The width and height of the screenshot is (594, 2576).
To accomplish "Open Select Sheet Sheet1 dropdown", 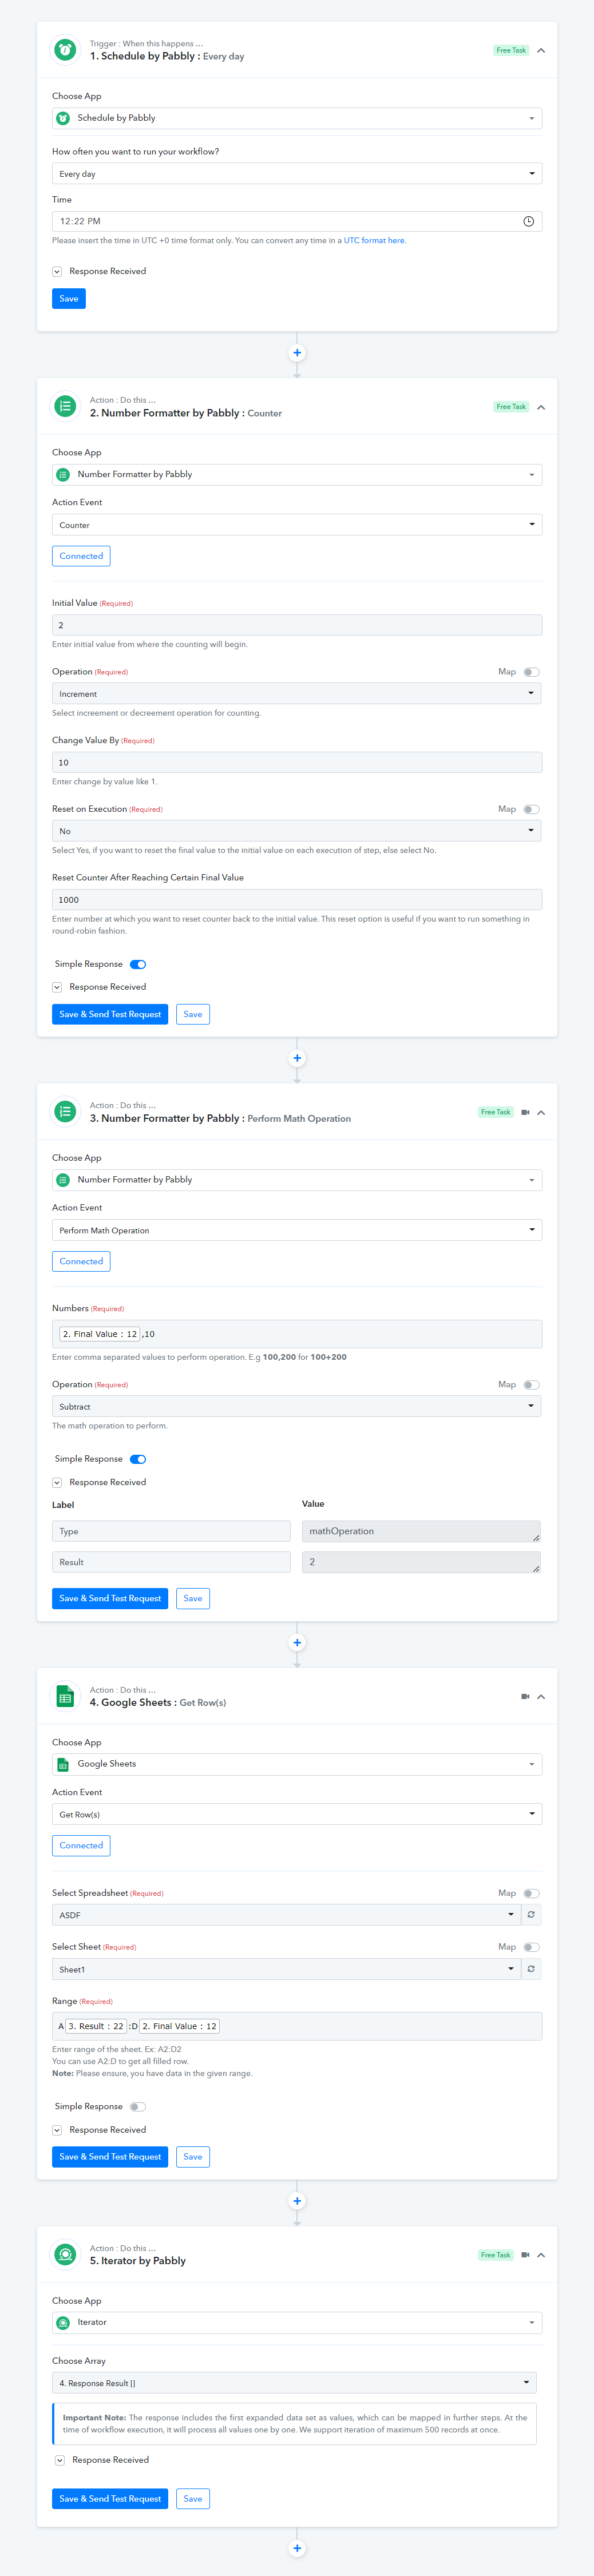I will click(286, 1968).
